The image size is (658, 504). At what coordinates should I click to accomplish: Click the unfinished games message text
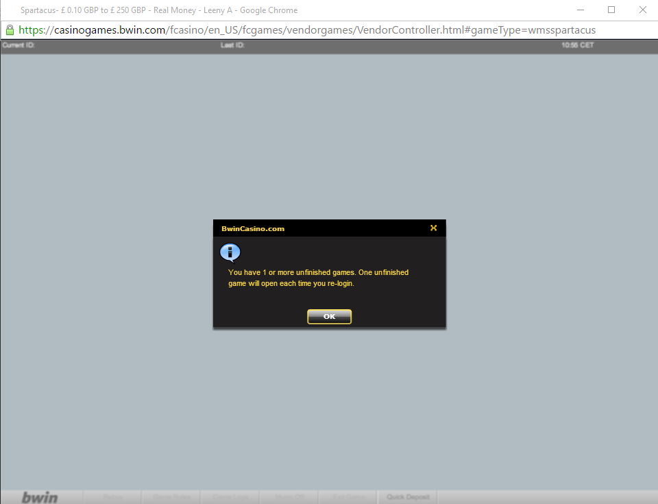318,278
